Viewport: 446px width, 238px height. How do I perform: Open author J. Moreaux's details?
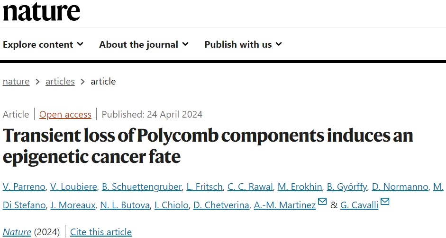pyautogui.click(x=73, y=205)
